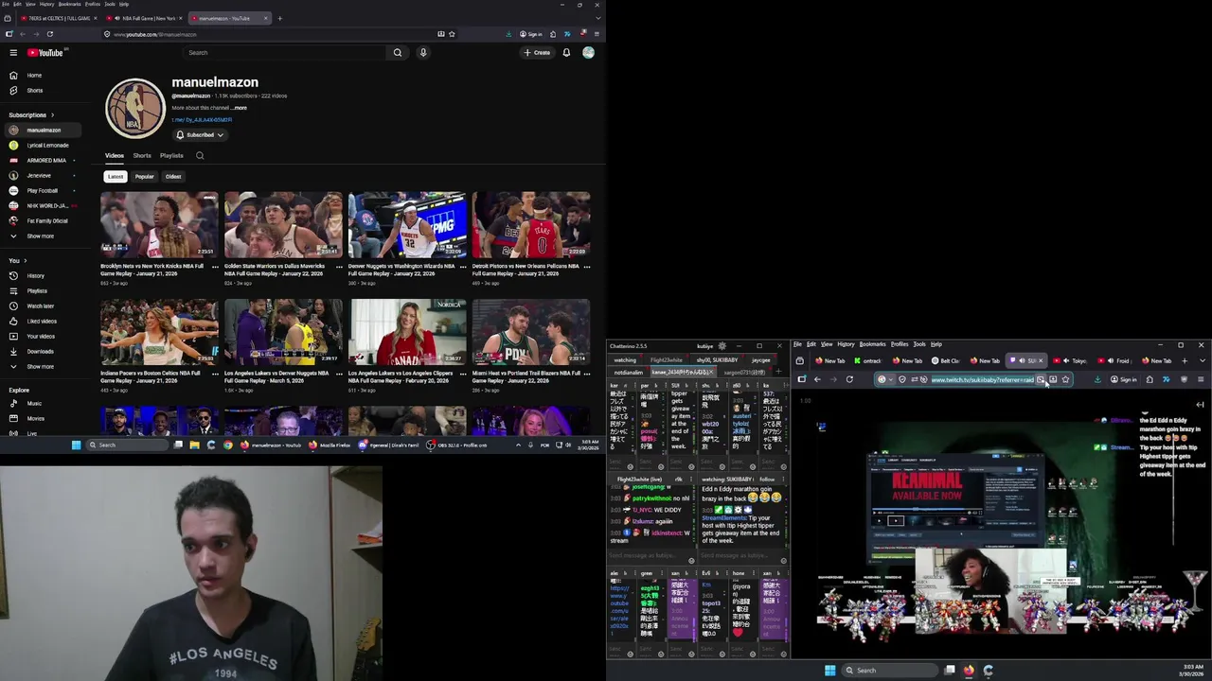Expand the You section chevron
The width and height of the screenshot is (1212, 681).
25,261
